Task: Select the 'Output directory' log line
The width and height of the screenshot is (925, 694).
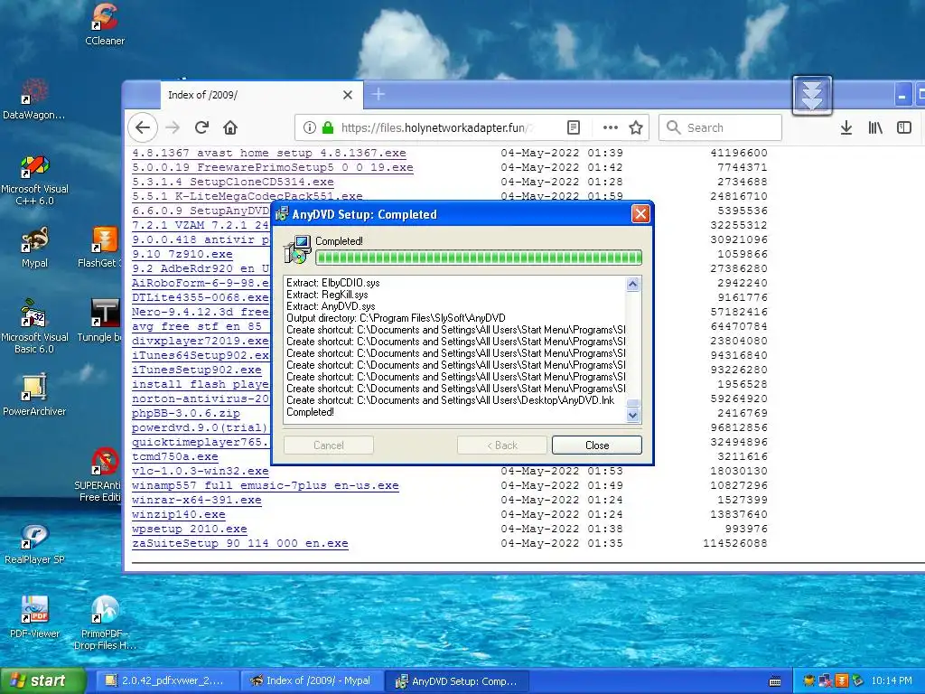Action: point(396,317)
